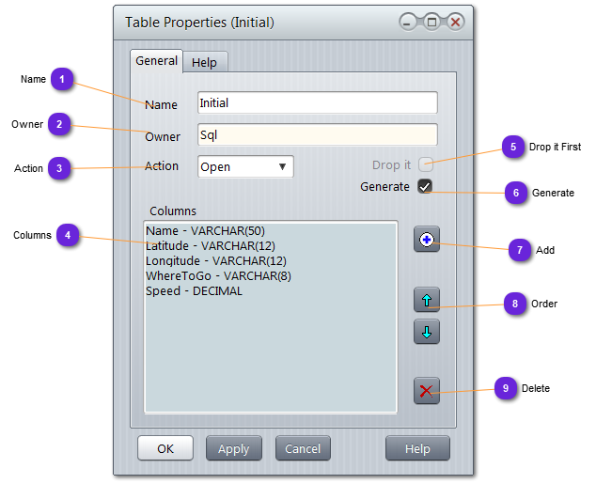Click the Add column plus icon
Viewport: 596px width, 484px height.
[427, 240]
